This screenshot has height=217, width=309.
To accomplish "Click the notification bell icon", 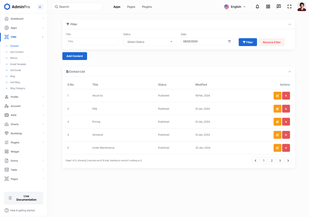I will pos(257,7).
